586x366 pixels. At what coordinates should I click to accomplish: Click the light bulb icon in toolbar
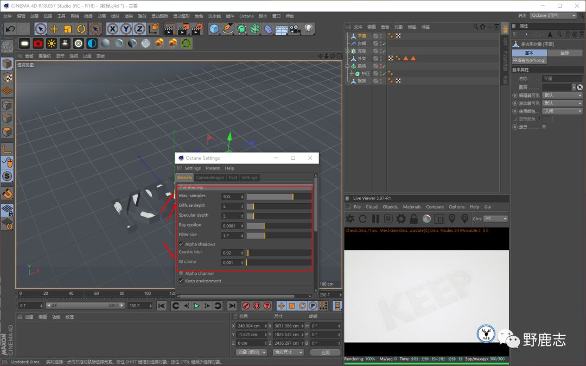pyautogui.click(x=309, y=29)
